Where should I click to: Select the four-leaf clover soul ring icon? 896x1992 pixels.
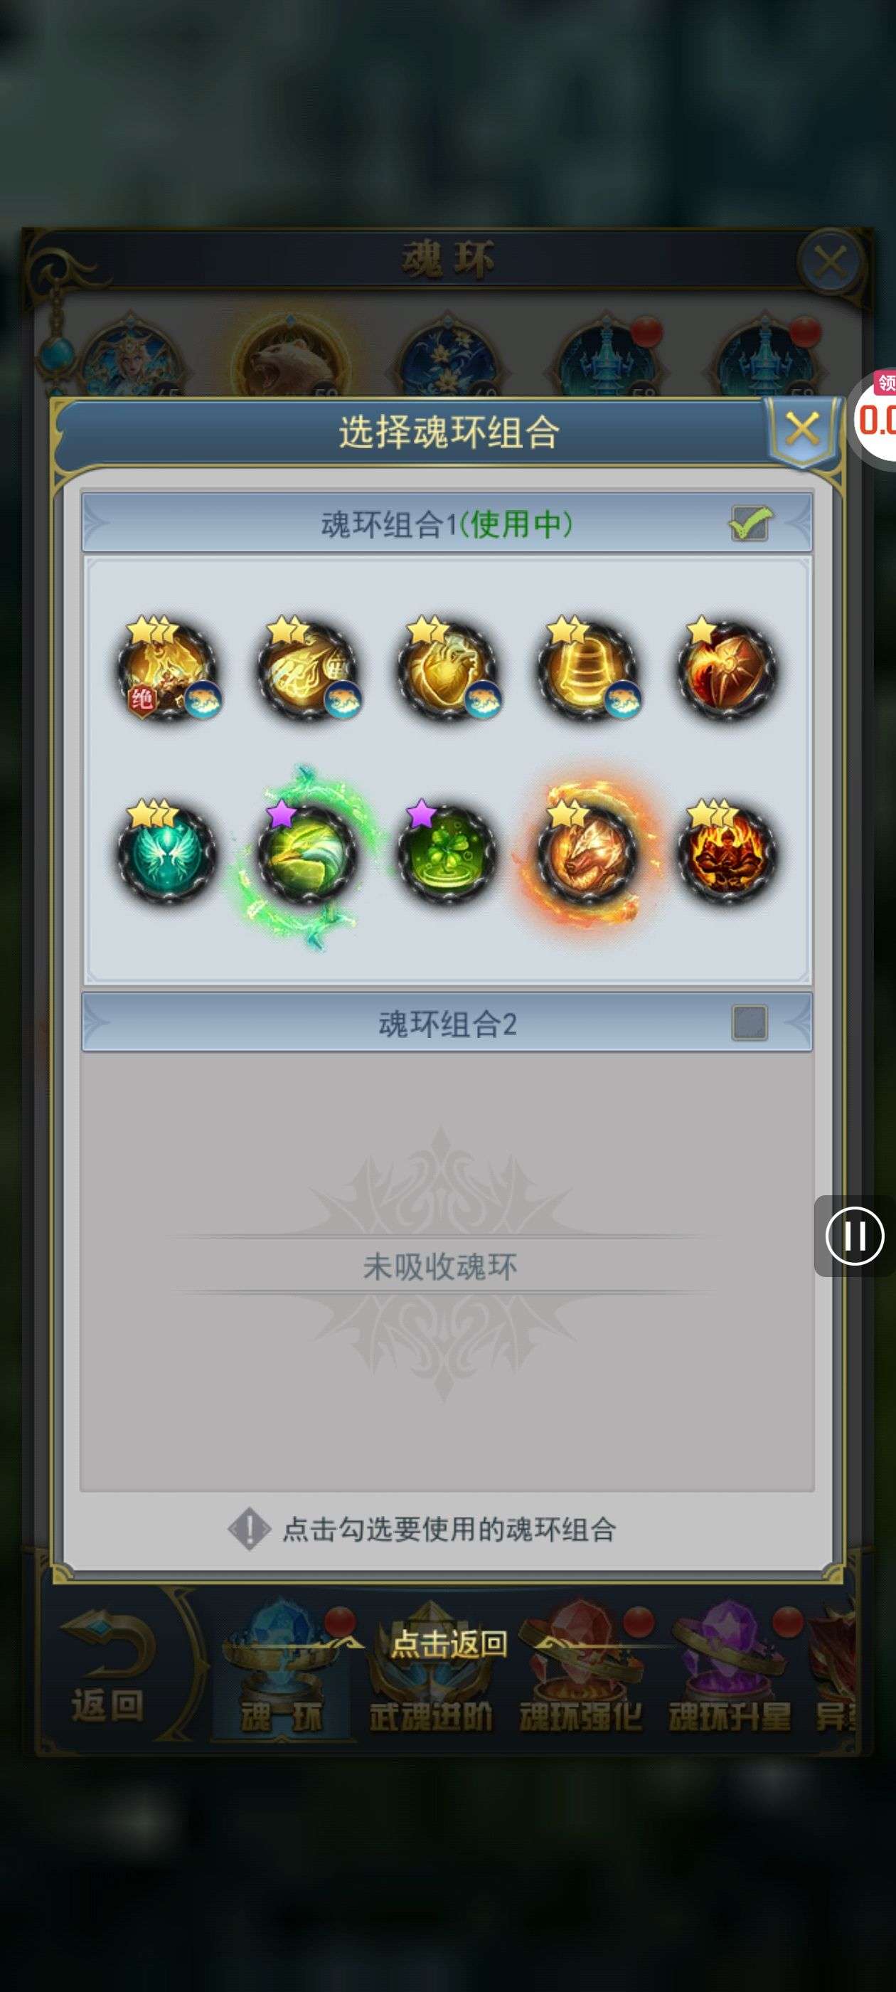coord(447,854)
